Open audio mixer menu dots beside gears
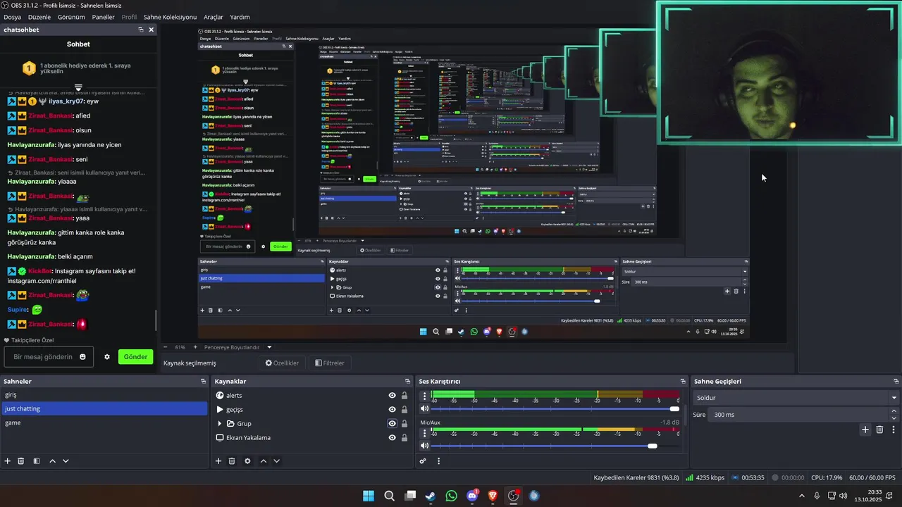 click(x=438, y=461)
